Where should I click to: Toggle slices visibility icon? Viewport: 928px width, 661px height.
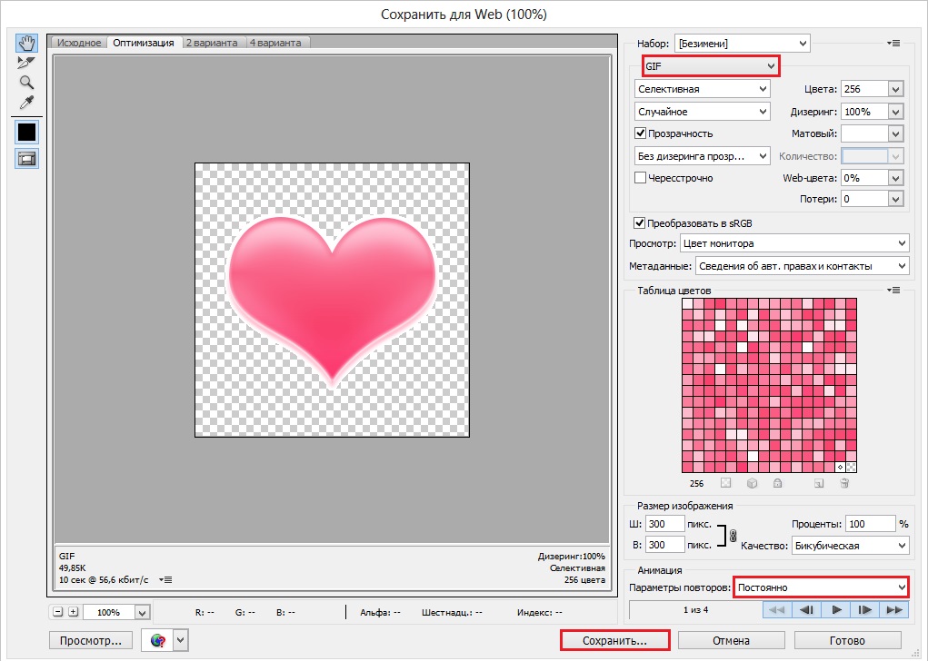click(x=26, y=159)
